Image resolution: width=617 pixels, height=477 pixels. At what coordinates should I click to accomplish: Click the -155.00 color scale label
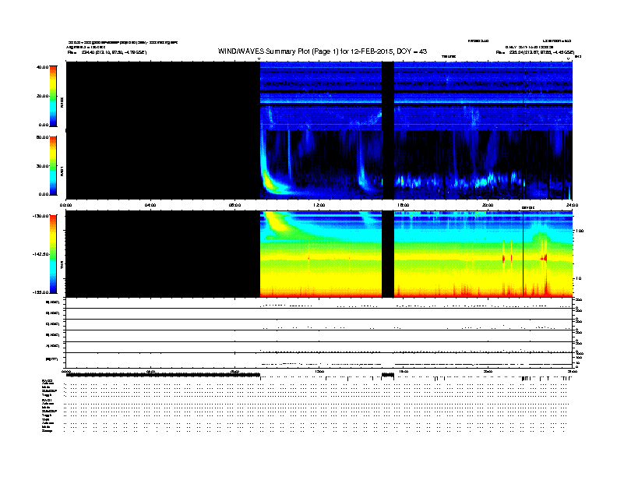click(x=41, y=292)
